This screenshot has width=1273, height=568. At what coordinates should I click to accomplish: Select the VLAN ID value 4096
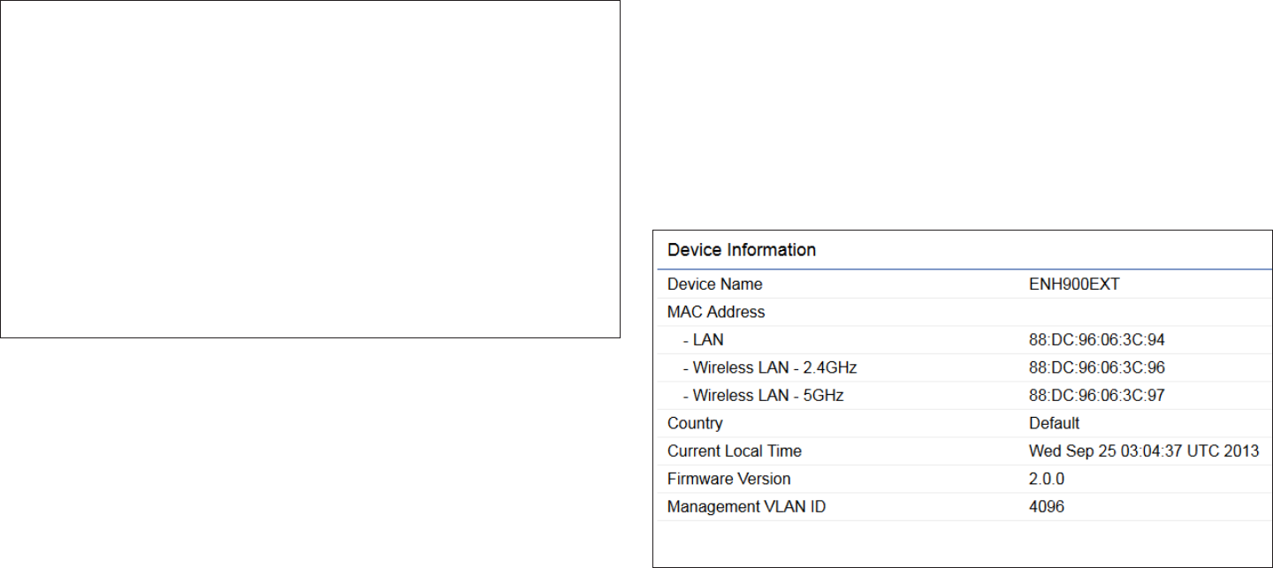(1047, 507)
